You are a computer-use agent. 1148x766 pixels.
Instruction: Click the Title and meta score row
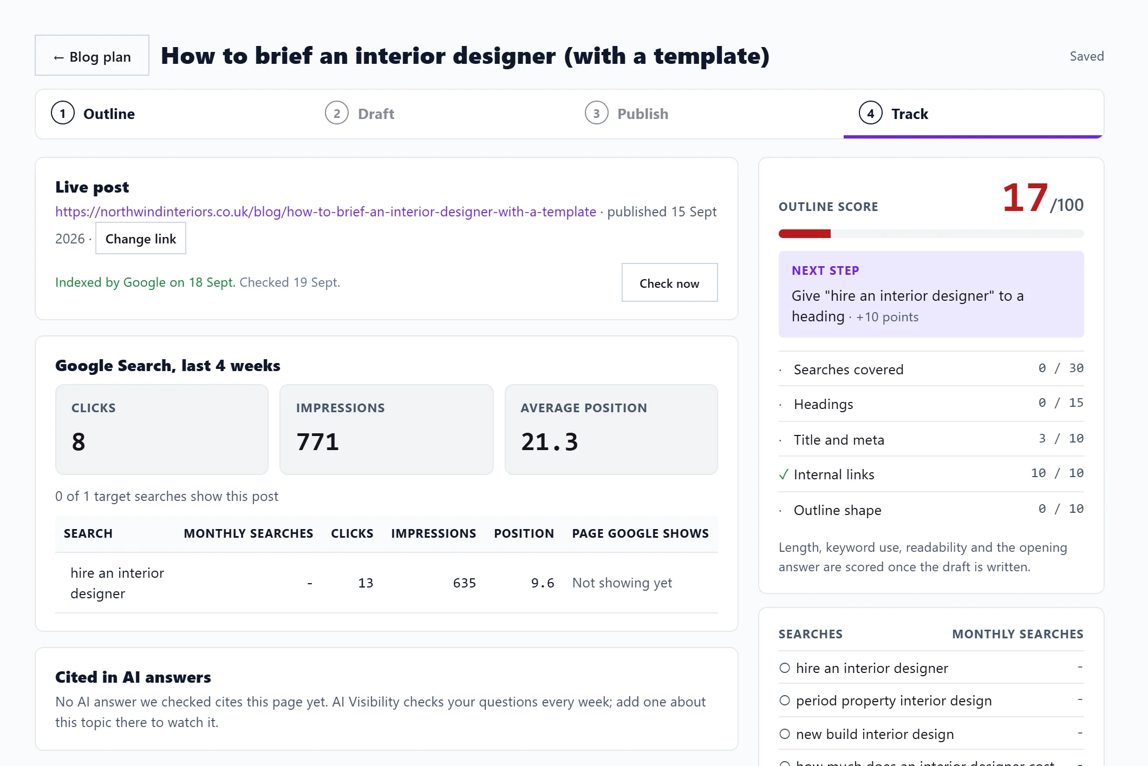[931, 439]
